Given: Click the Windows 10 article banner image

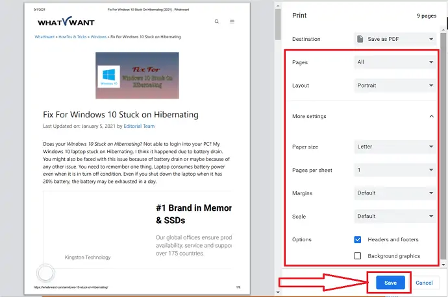Looking at the screenshot, I should pos(137,76).
